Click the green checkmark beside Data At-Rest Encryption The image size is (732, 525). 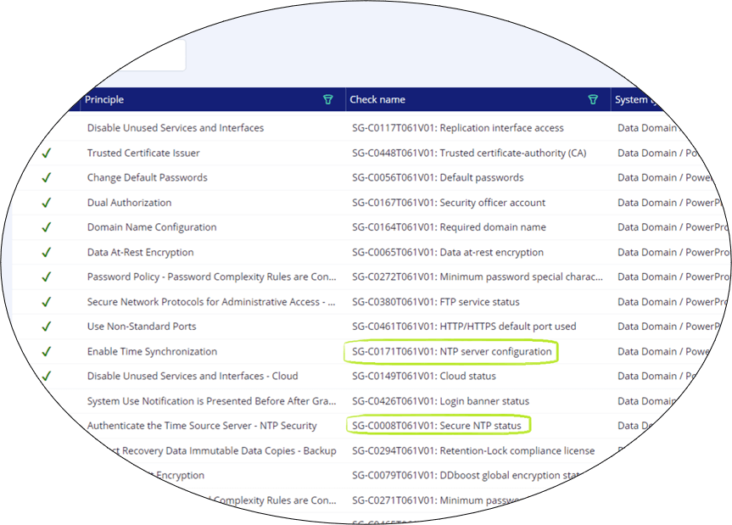[x=47, y=251]
